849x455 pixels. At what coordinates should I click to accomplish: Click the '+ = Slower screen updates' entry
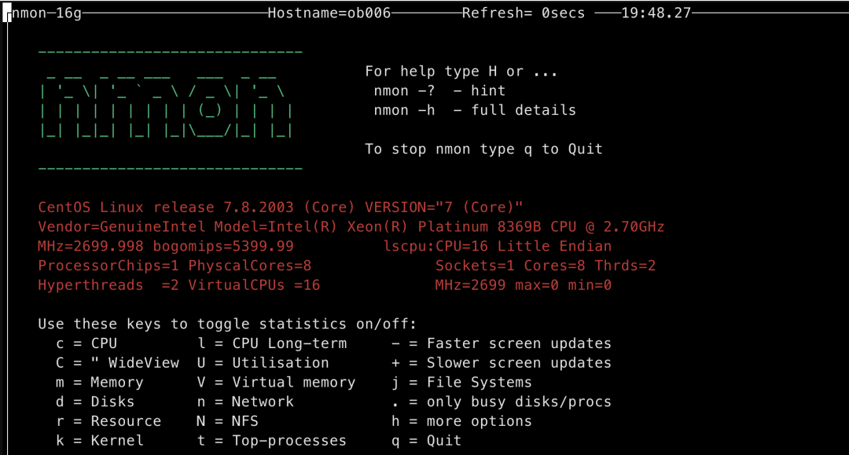click(x=502, y=363)
